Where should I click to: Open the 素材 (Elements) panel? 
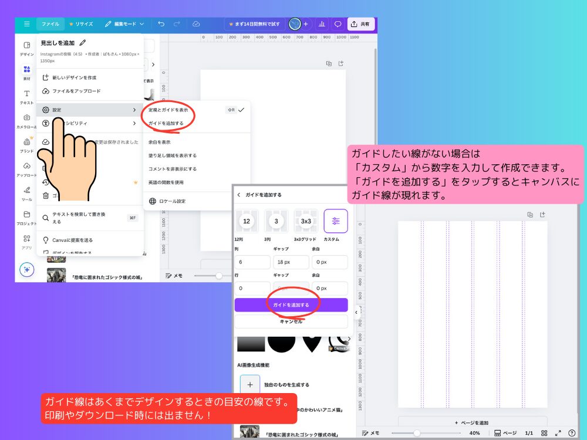(26, 69)
